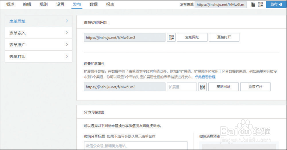Viewport: 287px width, 150px height.
Task: Click the 直接访问网址 URL field
Action: (x=125, y=38)
